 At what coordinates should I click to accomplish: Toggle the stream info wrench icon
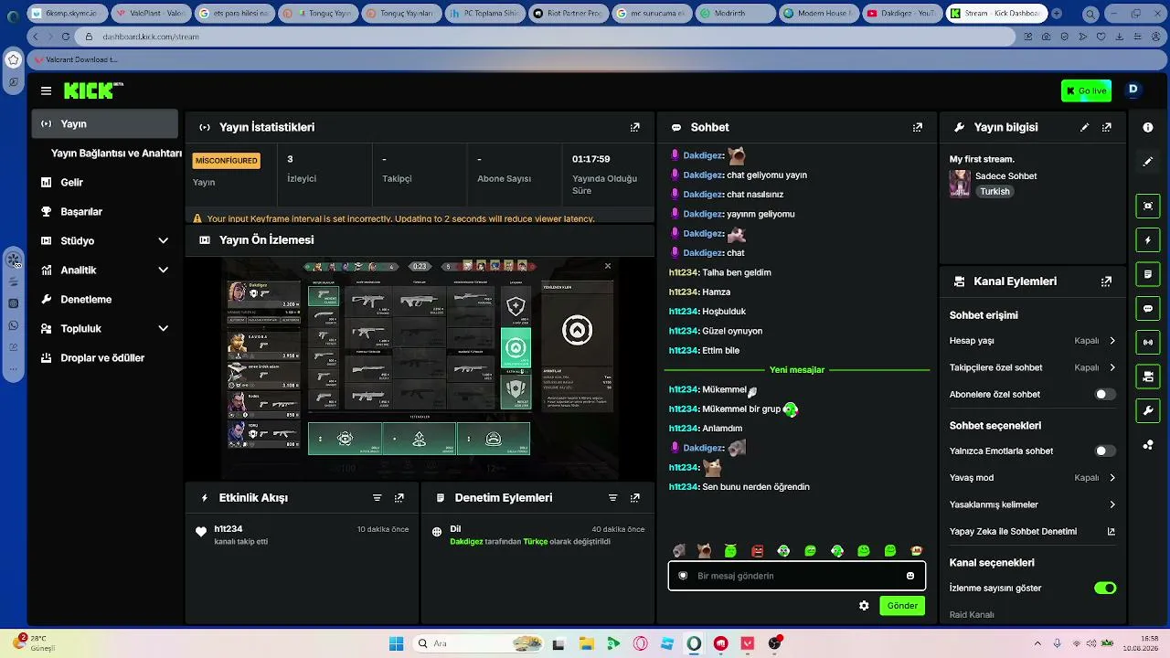coord(1148,411)
